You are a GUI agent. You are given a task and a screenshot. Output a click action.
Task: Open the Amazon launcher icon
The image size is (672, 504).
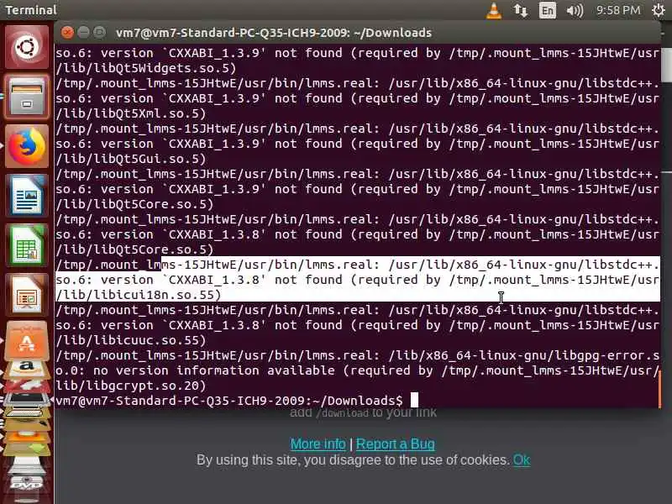tap(27, 369)
